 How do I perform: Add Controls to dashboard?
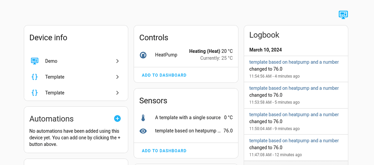(x=164, y=75)
